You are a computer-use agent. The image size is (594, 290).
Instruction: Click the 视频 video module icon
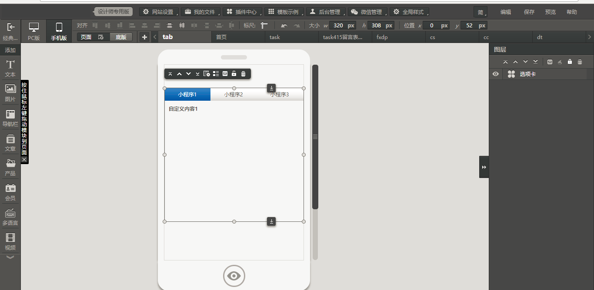[10, 241]
